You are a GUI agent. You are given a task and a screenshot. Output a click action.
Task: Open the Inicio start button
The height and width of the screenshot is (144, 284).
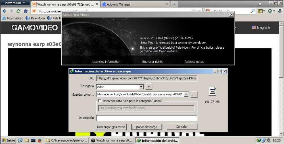click(x=9, y=140)
